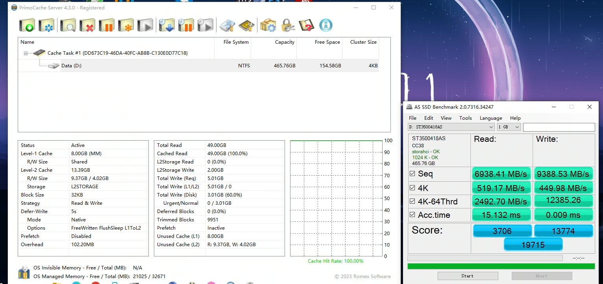Collapse the Cache Task #1 tree node
603x284 pixels.
[26, 53]
